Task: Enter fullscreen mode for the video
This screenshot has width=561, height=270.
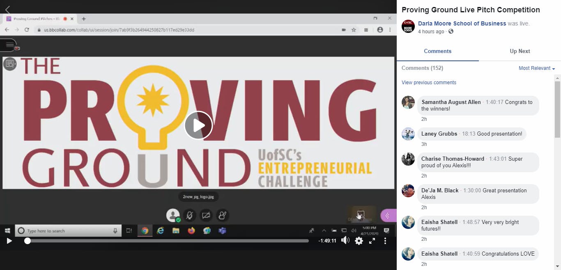Action: tap(372, 241)
